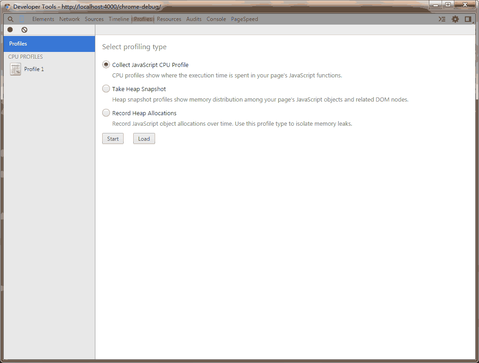Open the Resources tab
Image resolution: width=479 pixels, height=363 pixels.
(169, 19)
